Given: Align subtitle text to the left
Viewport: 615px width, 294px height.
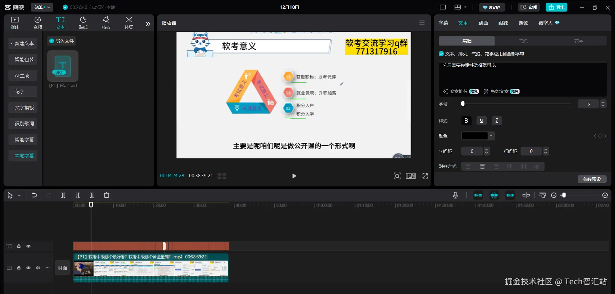Looking at the screenshot, I should 469,166.
